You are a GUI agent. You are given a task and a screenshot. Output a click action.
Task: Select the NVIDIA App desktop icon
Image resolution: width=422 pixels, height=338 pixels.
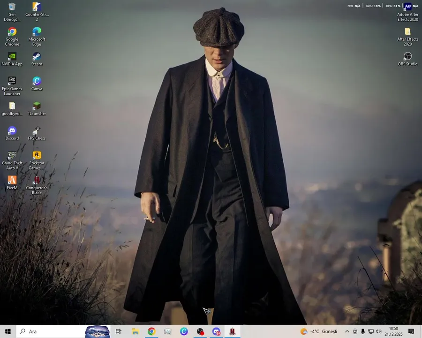(12, 59)
